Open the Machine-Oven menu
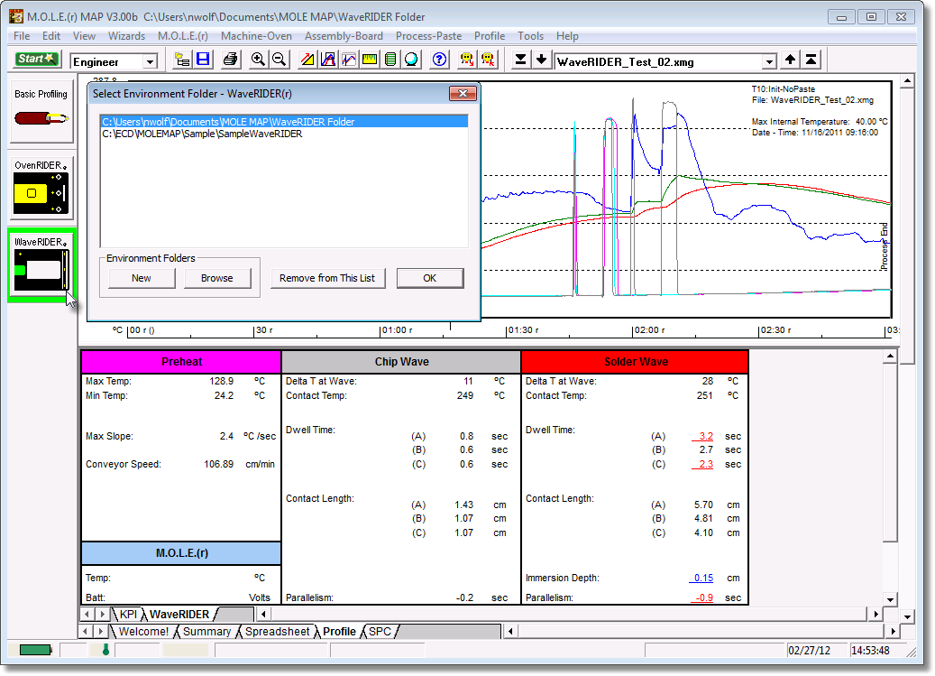This screenshot has height=676, width=935. pyautogui.click(x=257, y=36)
